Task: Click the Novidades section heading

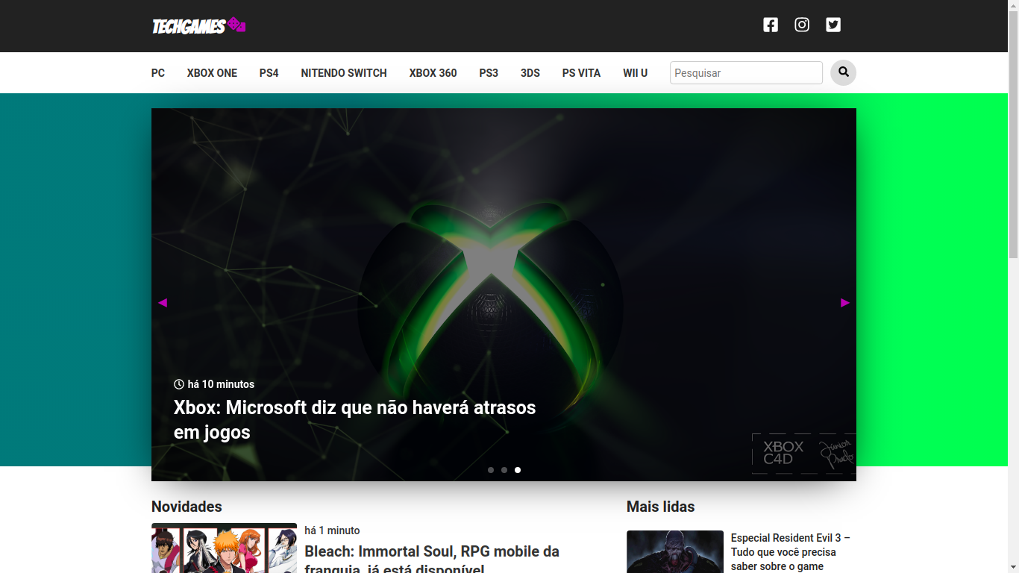Action: tap(186, 507)
